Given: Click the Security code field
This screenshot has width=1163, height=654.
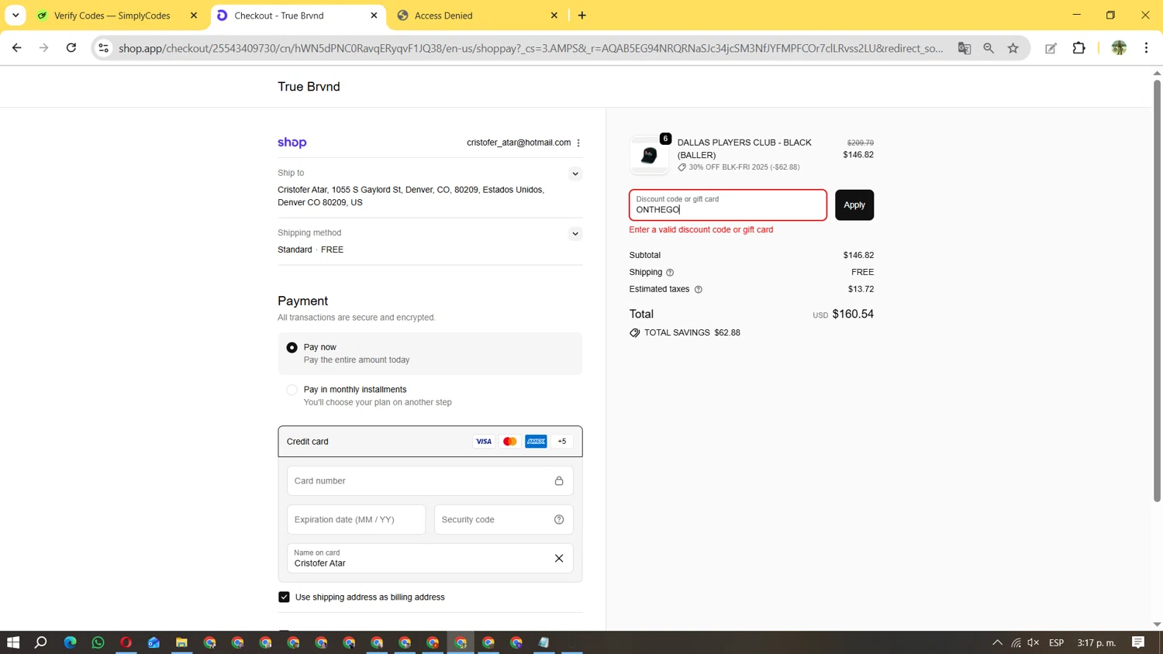Looking at the screenshot, I should (x=504, y=519).
